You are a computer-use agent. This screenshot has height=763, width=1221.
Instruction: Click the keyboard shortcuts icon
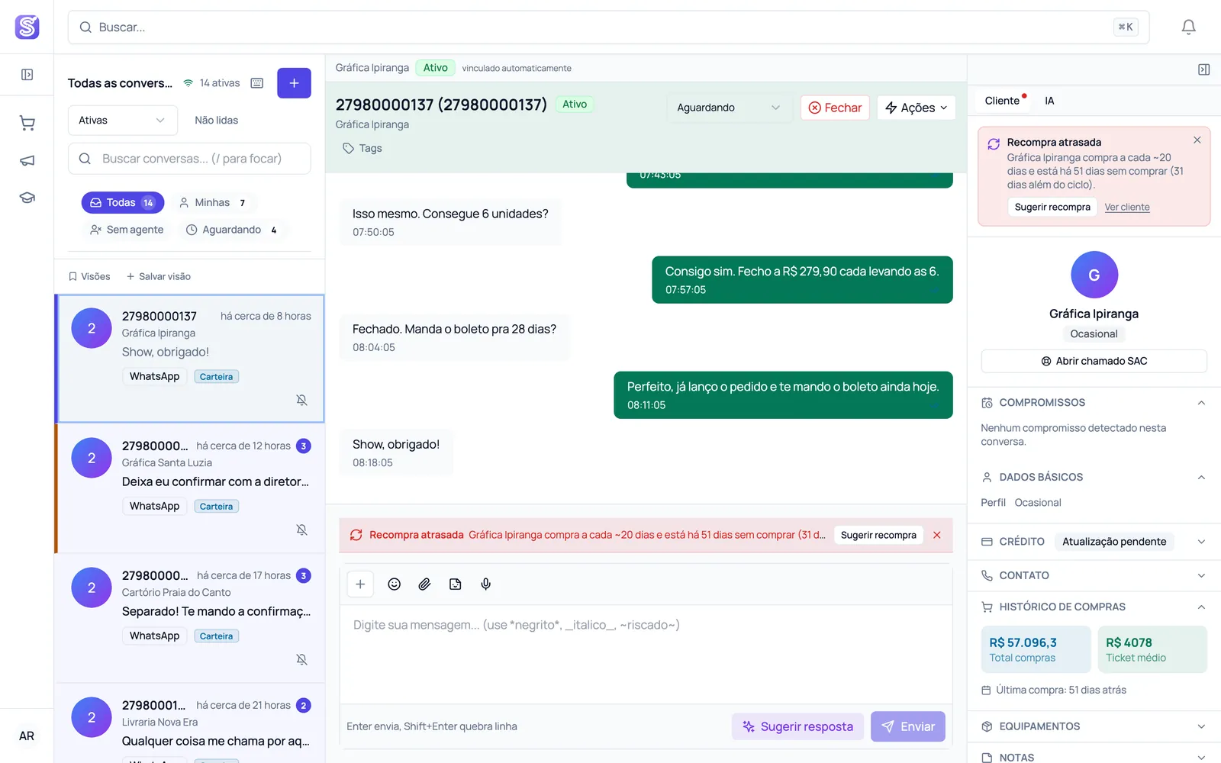[257, 83]
